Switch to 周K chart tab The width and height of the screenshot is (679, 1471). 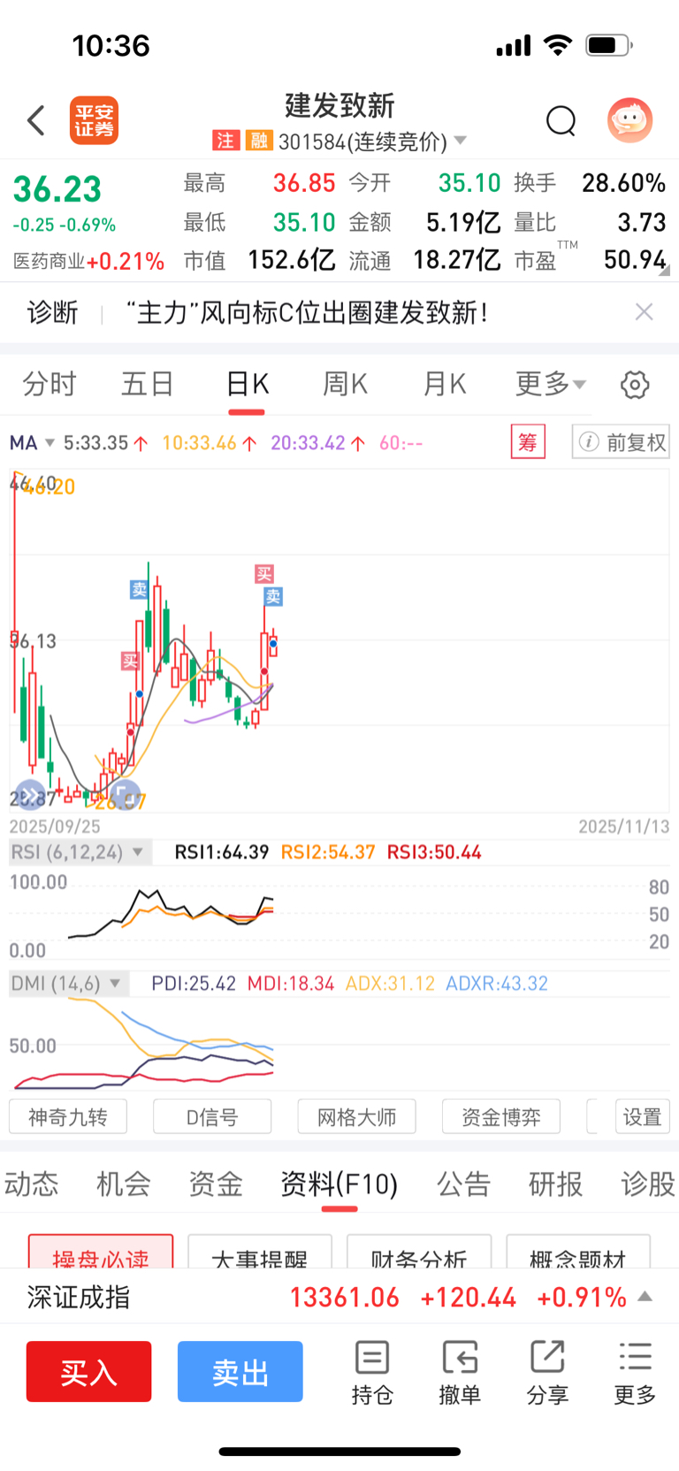click(345, 384)
